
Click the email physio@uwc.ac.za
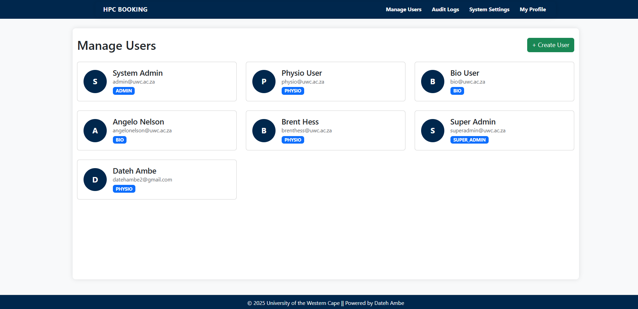click(x=303, y=82)
